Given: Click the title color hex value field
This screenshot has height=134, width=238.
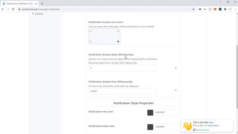Looking at the screenshot, I should [x=166, y=112].
